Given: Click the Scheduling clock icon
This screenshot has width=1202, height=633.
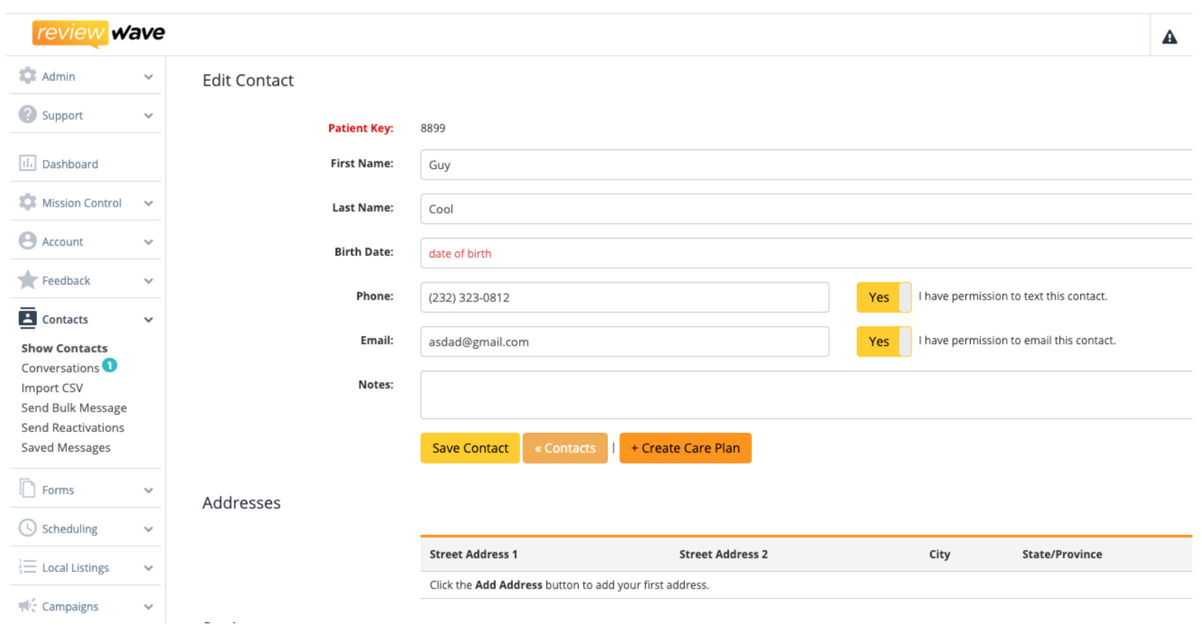Looking at the screenshot, I should 27,527.
